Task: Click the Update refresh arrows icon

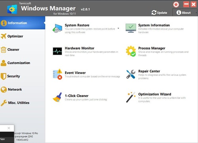Action: click(154, 13)
